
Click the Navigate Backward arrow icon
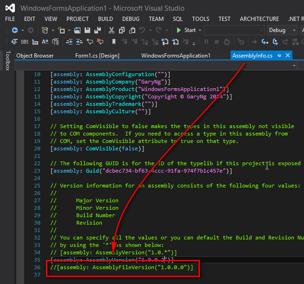pos(15,30)
